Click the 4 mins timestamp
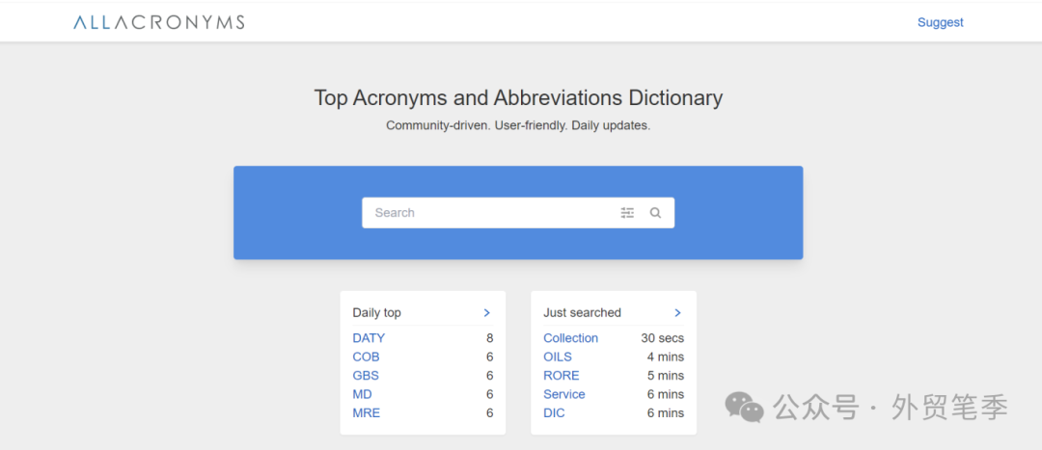The width and height of the screenshot is (1042, 450). pos(666,357)
